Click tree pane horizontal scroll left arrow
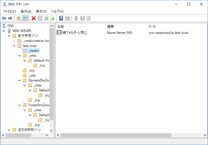This screenshot has width=208, height=145. pos(3,135)
